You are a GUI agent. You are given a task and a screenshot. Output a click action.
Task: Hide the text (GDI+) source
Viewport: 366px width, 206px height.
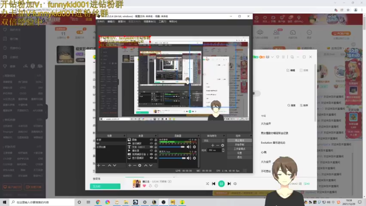(x=151, y=147)
